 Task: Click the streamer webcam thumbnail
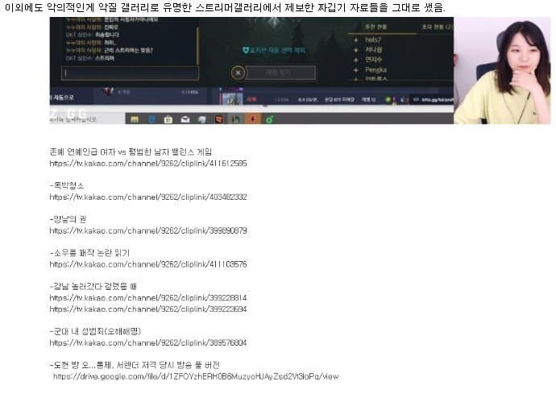coord(502,71)
